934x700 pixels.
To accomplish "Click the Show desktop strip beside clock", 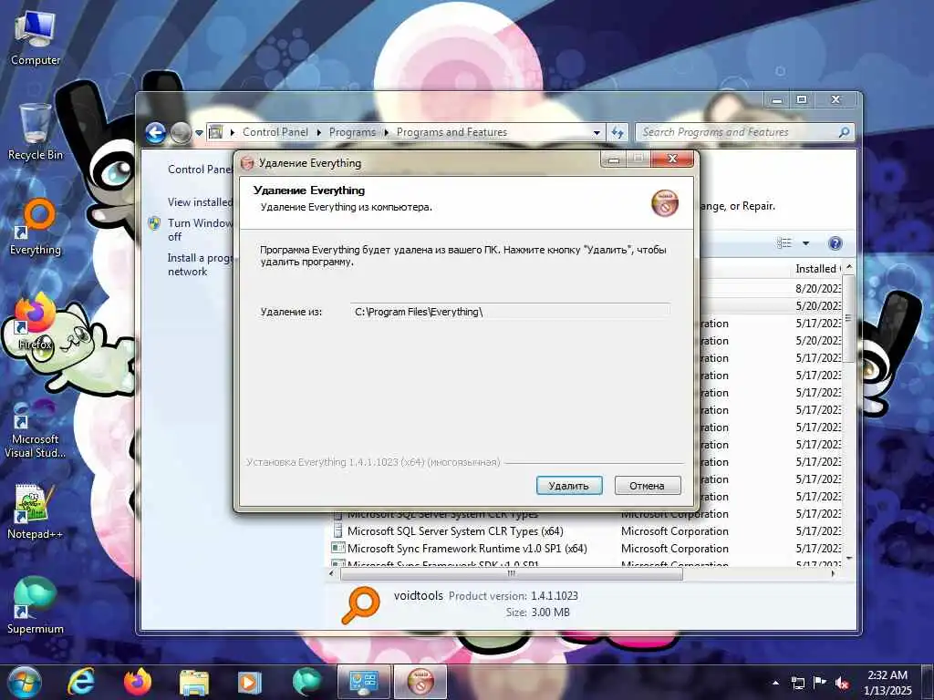I will (928, 682).
